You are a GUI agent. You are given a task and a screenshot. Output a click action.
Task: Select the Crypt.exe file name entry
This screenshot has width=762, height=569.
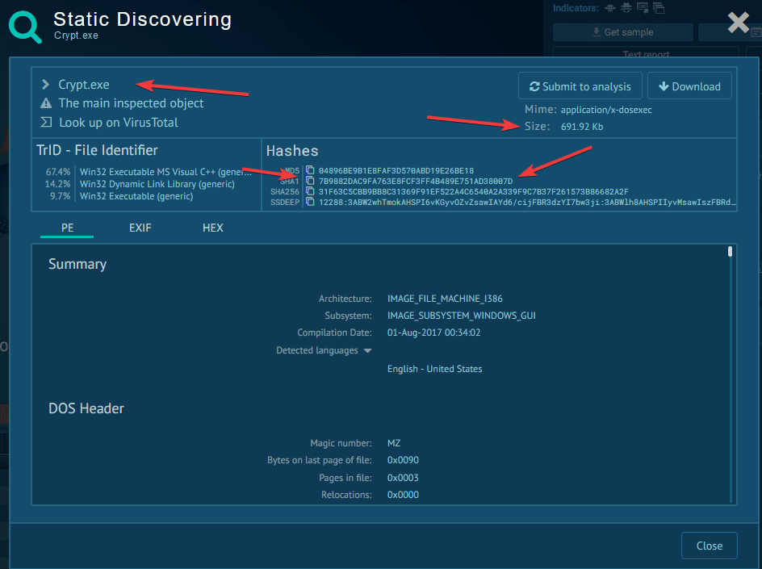84,85
